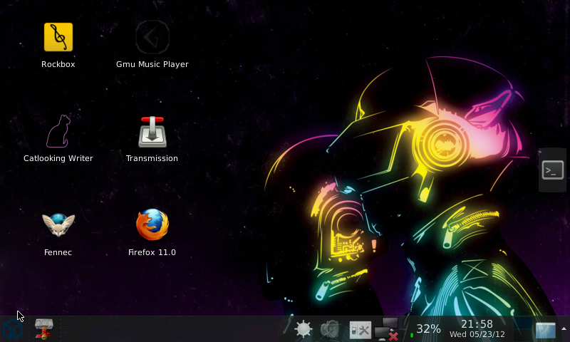The image size is (570, 342).
Task: Click the hammer launcher in taskbar
Action: pos(44,328)
